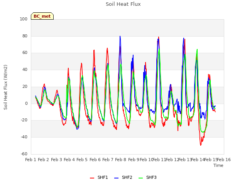Click the blue SHF2 peak on Feb 8
Screen dimensions: 247x185
tap(120, 36)
